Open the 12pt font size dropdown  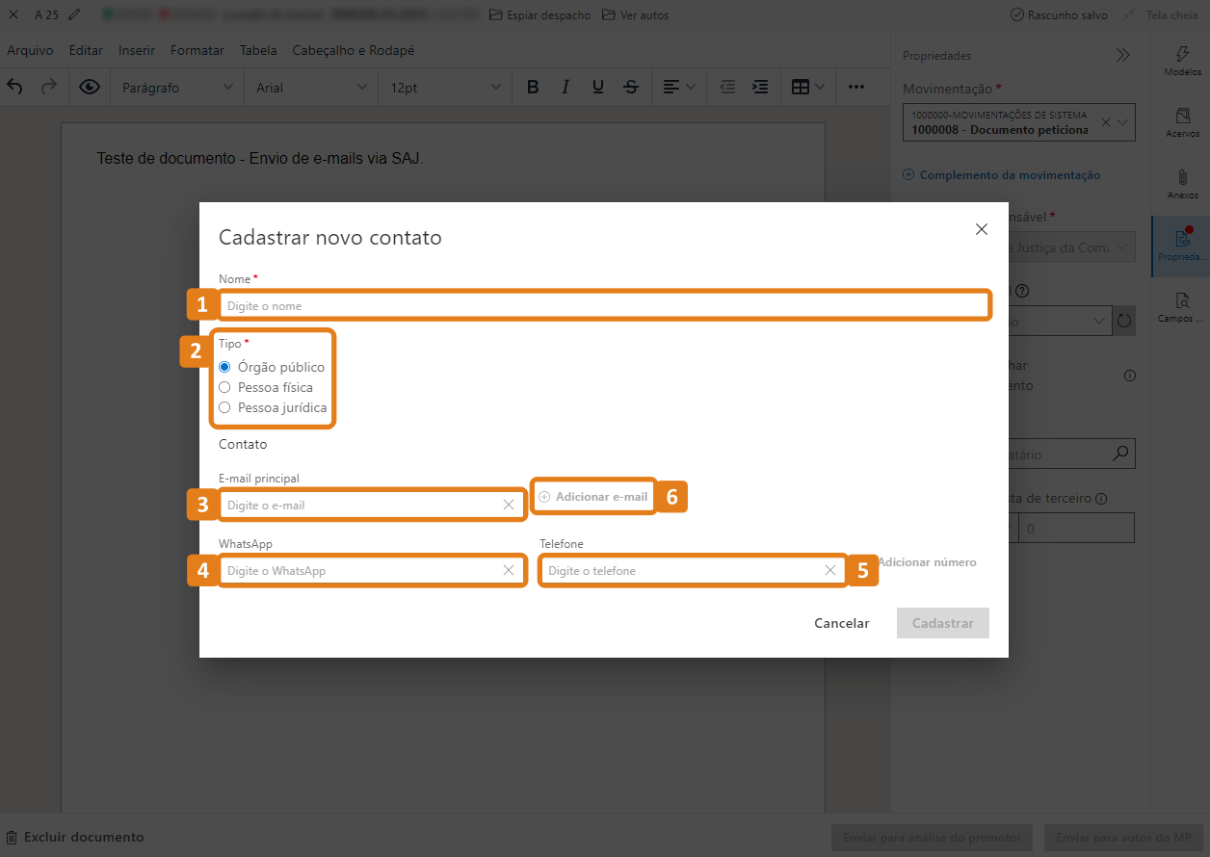point(445,88)
